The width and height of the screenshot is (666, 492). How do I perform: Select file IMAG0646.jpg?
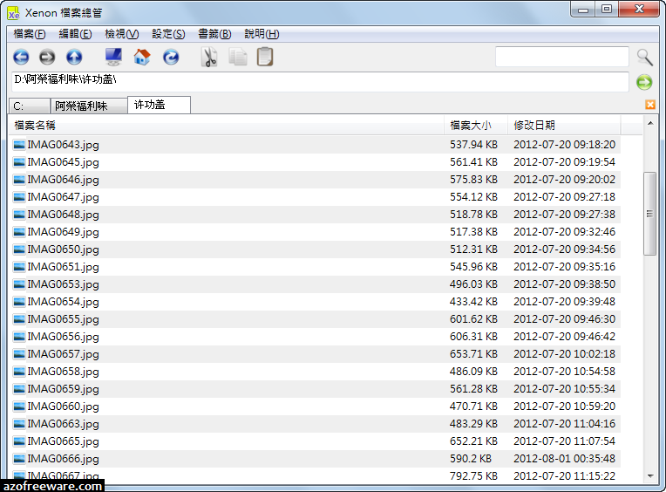tap(64, 180)
